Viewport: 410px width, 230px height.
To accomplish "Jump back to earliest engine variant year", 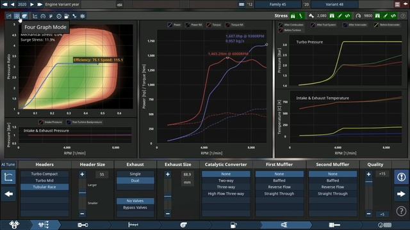I will tap(4, 4).
